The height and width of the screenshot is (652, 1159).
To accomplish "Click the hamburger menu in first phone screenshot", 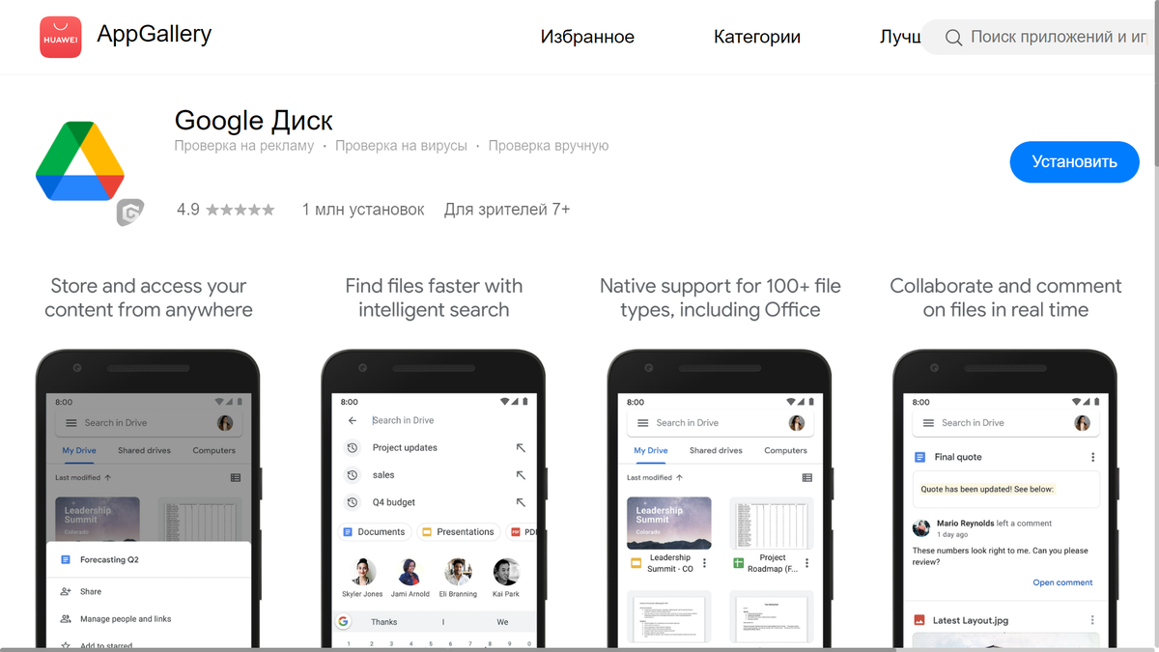I will tap(71, 423).
